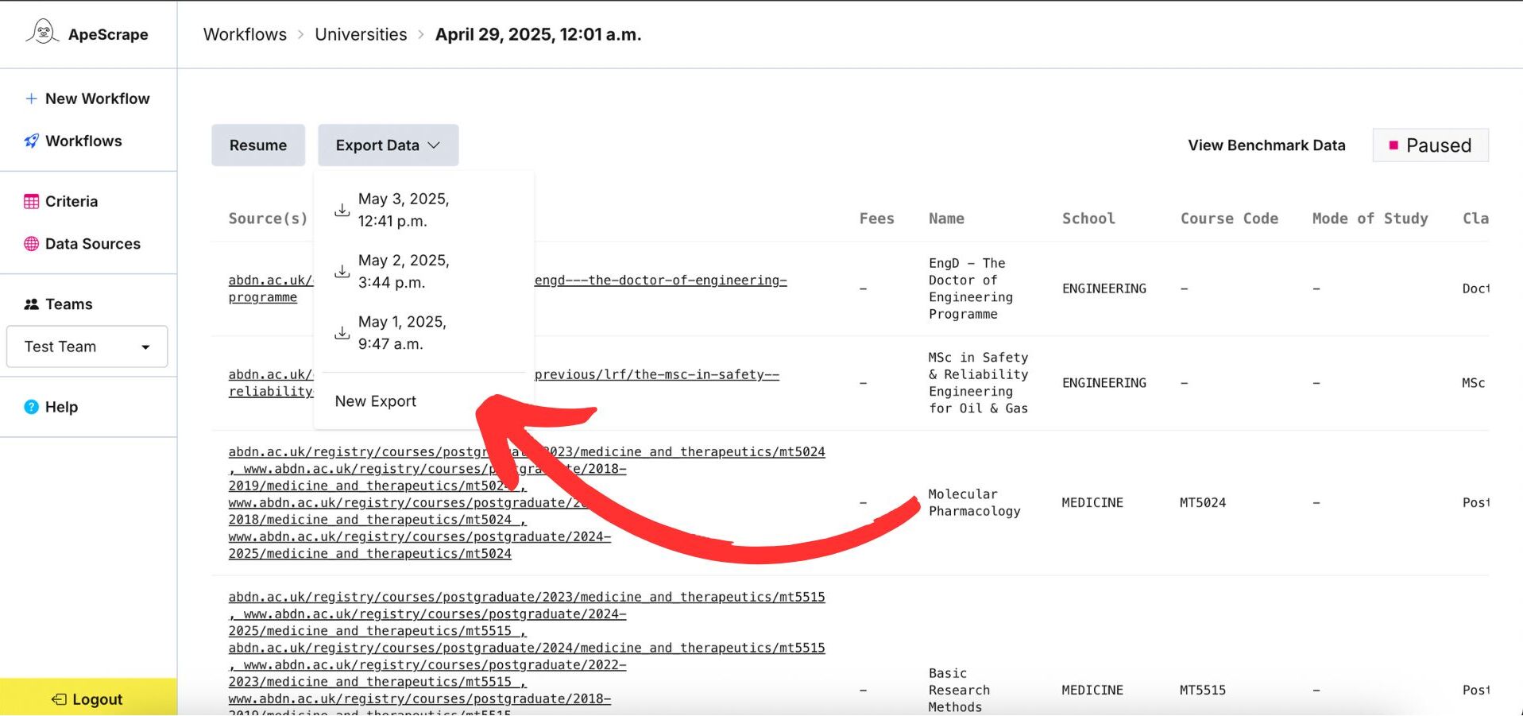Choose New Export from the menu
The height and width of the screenshot is (716, 1523).
(x=376, y=401)
